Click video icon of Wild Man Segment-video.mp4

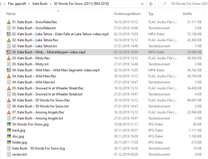coord(9,70)
